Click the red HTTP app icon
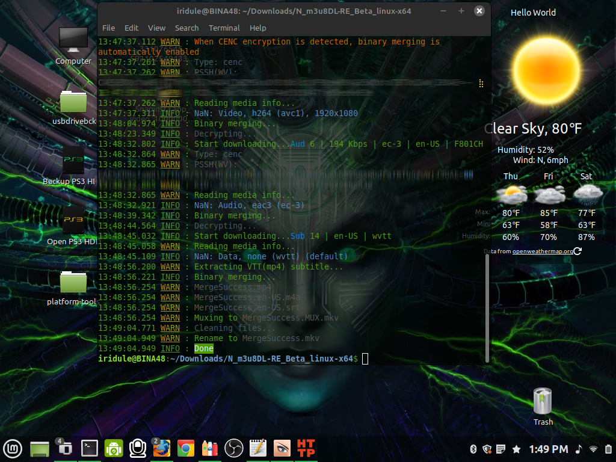The width and height of the screenshot is (616, 462). (x=306, y=448)
